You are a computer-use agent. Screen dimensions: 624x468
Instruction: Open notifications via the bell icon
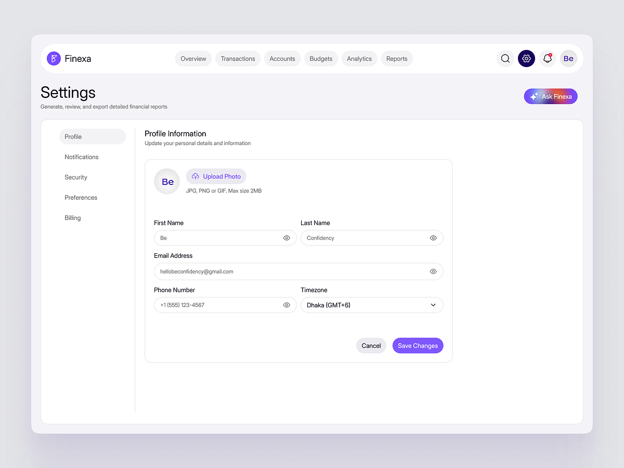(x=547, y=58)
